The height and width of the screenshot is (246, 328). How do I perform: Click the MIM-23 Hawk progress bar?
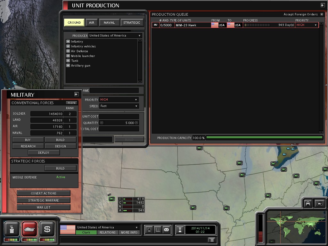coord(257,25)
